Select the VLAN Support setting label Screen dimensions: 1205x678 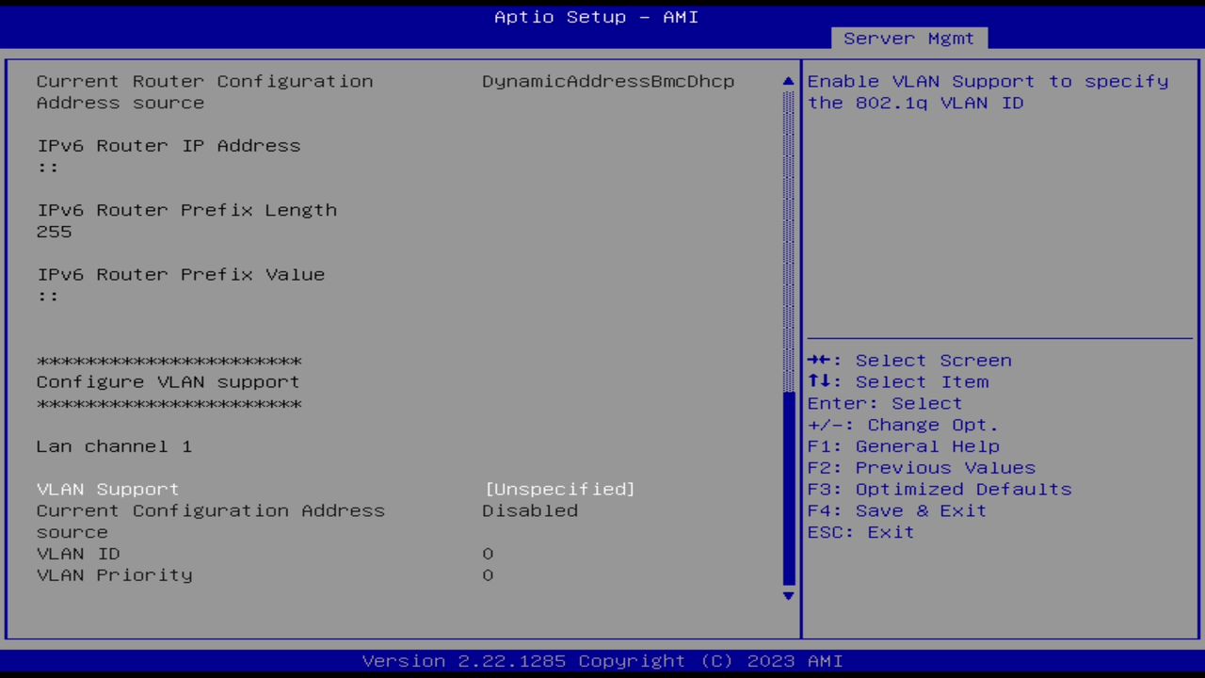(107, 489)
